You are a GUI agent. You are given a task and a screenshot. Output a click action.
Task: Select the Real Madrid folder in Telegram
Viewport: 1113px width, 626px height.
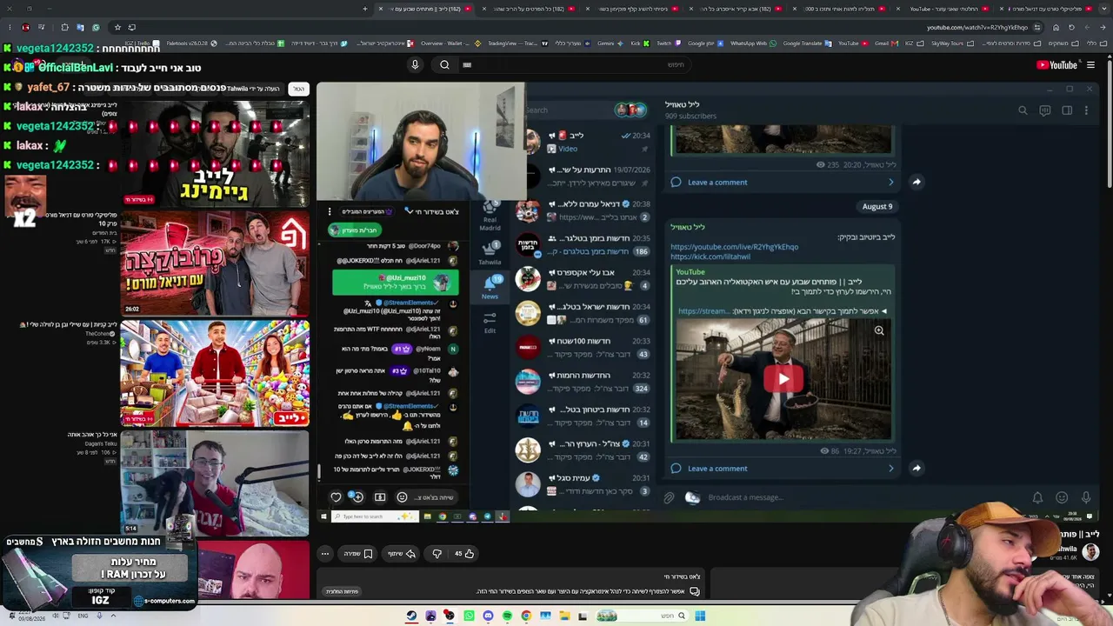pyautogui.click(x=490, y=217)
